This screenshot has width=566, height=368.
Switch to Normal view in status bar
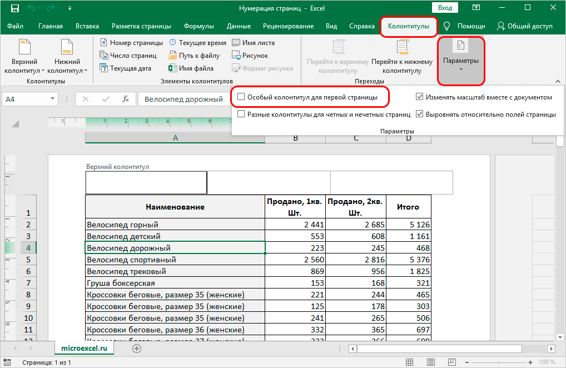[x=409, y=362]
